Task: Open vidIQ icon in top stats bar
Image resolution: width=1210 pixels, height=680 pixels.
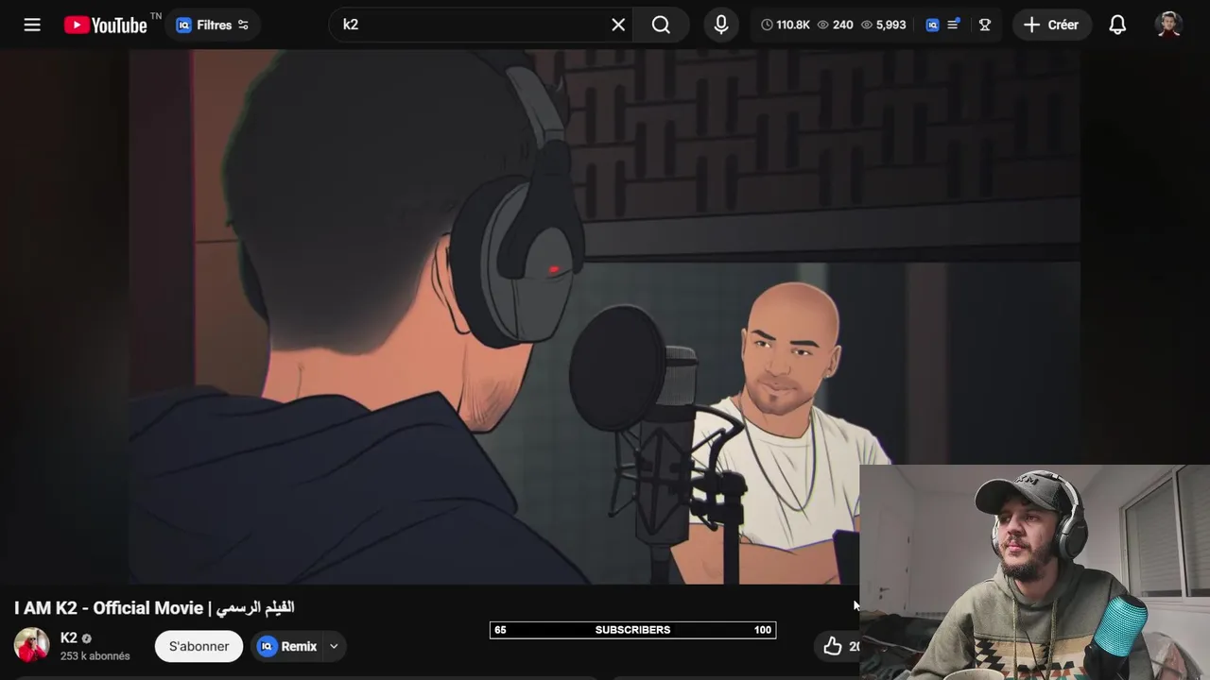Action: click(x=932, y=25)
